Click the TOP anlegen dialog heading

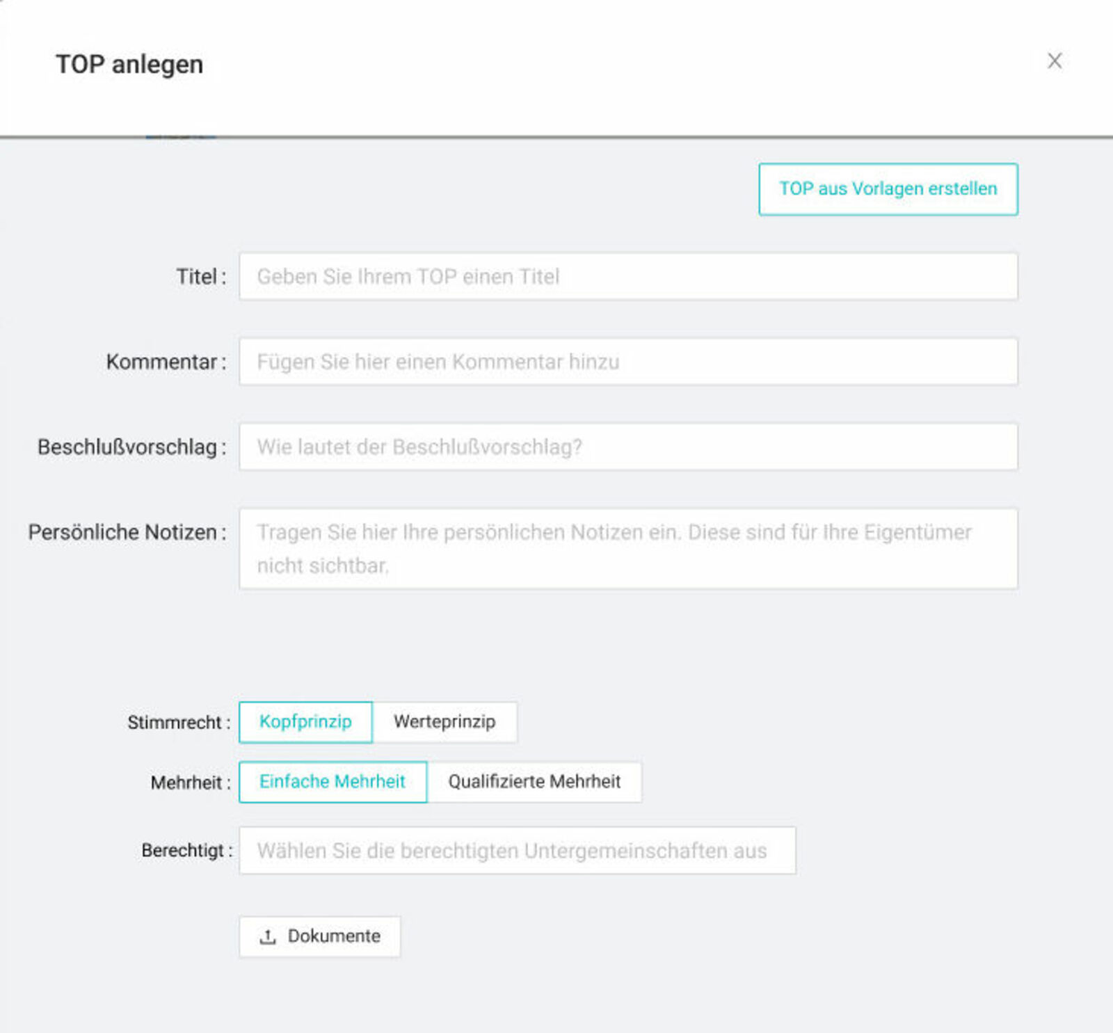click(x=129, y=64)
